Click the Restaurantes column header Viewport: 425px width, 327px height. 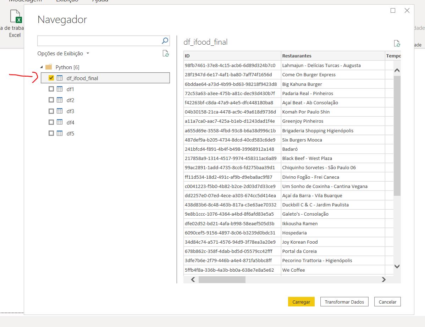(333, 56)
